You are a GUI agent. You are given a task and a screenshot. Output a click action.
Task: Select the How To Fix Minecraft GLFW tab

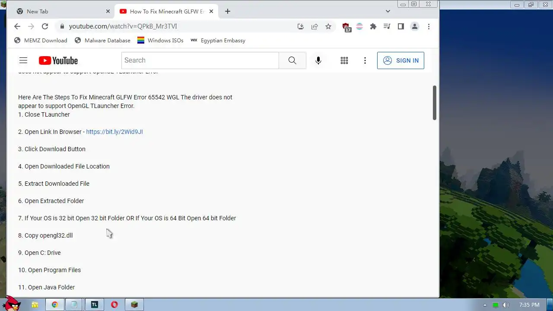click(166, 11)
